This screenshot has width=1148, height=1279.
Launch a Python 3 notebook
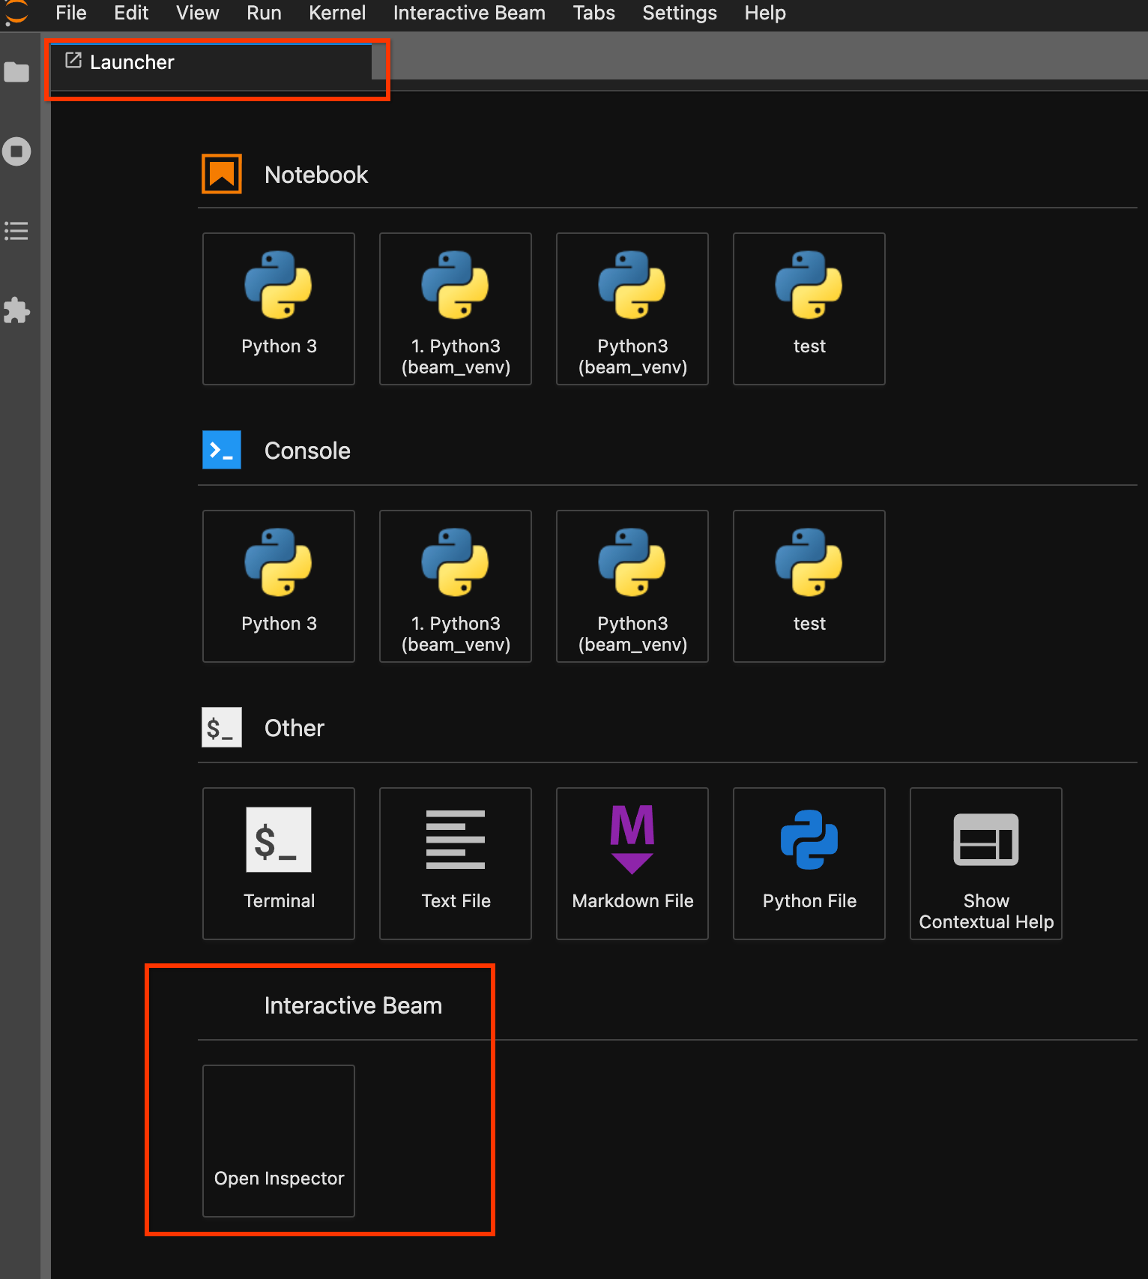(279, 309)
